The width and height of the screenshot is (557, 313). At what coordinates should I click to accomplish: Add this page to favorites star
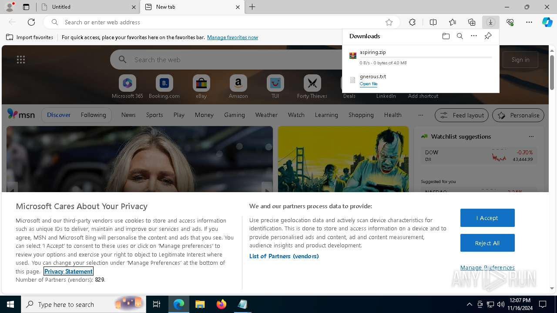pyautogui.click(x=389, y=22)
